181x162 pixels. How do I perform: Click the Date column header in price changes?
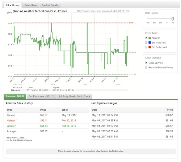94,110
